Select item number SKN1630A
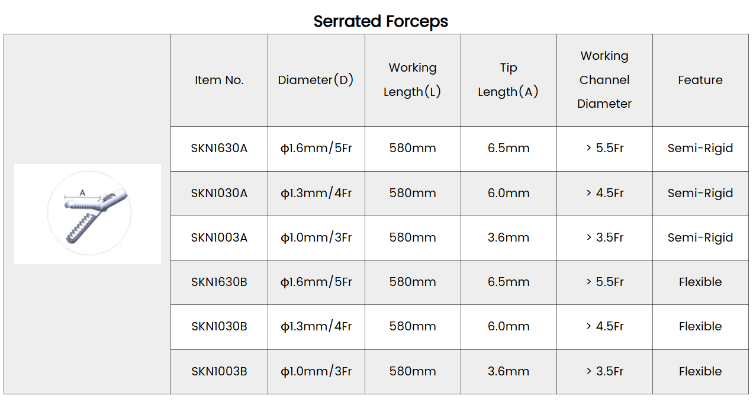 [220, 149]
